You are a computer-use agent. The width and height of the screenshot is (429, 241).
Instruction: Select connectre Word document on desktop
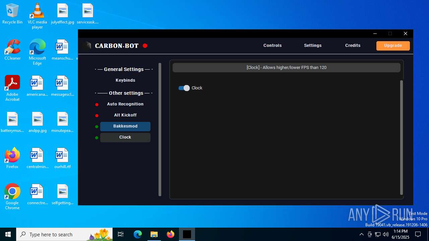[x=37, y=195]
